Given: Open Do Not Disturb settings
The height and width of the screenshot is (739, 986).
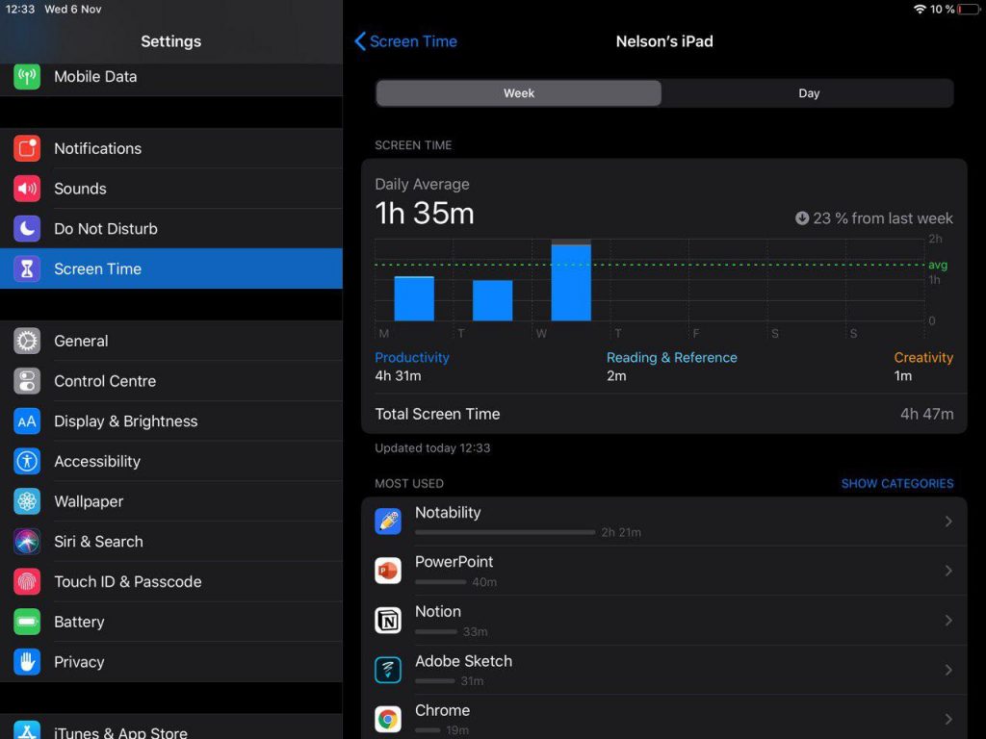Looking at the screenshot, I should point(171,229).
